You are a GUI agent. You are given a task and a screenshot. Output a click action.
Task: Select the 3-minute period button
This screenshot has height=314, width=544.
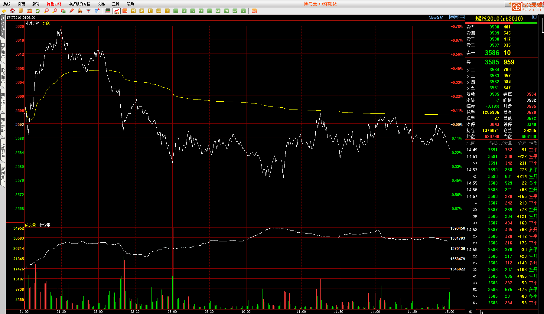(x=184, y=11)
